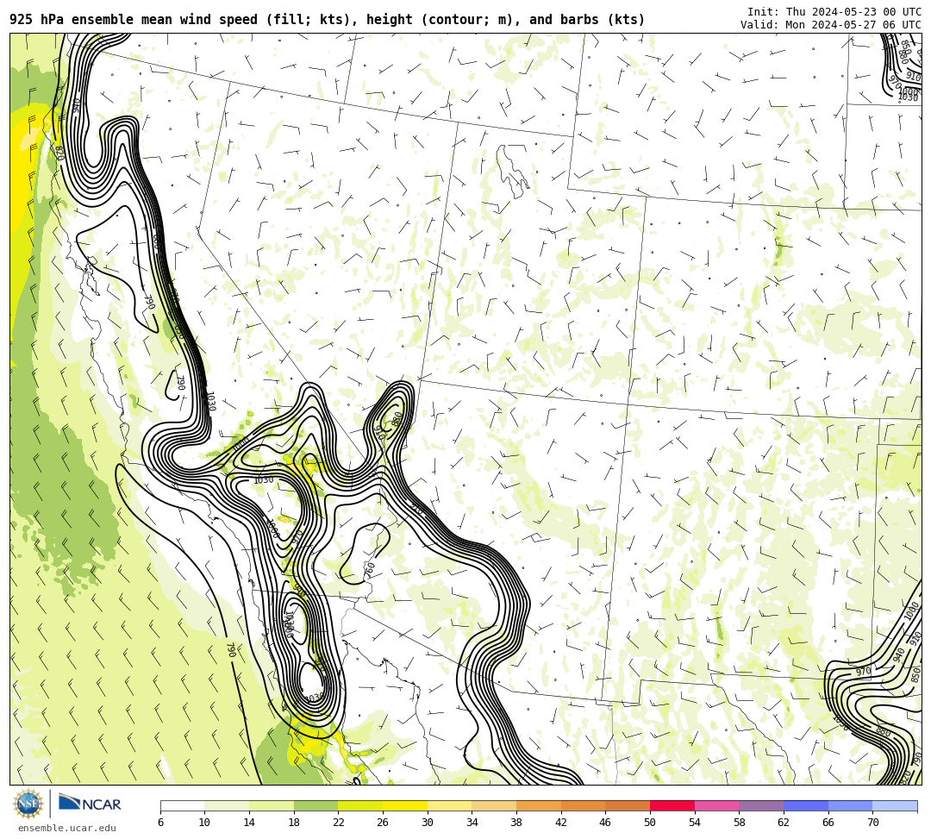Click the 820 contour label in the northwest
Screen dimensions: 931x839
[x=59, y=153]
